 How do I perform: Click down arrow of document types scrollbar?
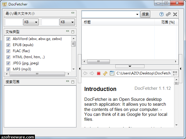(74, 69)
